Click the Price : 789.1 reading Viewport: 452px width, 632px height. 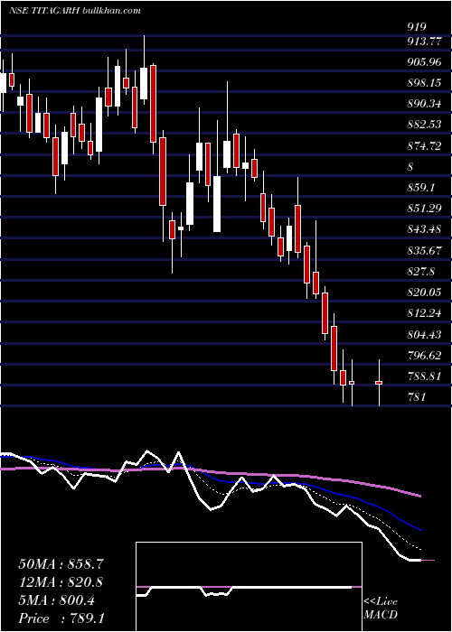tap(61, 618)
